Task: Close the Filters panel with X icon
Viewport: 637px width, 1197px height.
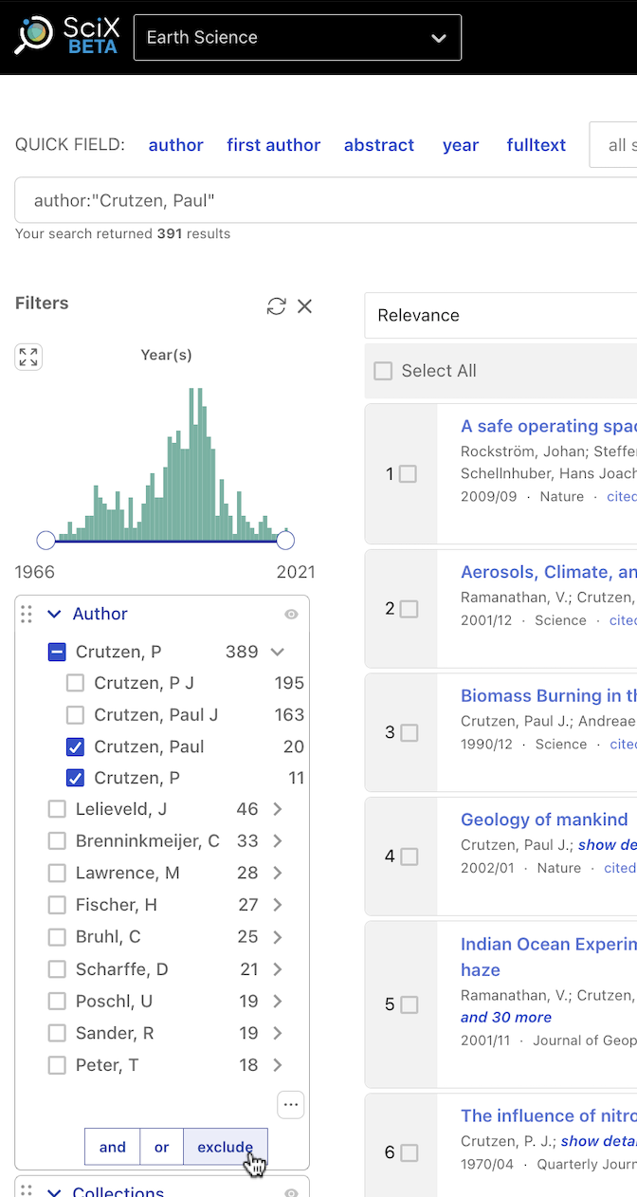Action: tap(304, 305)
